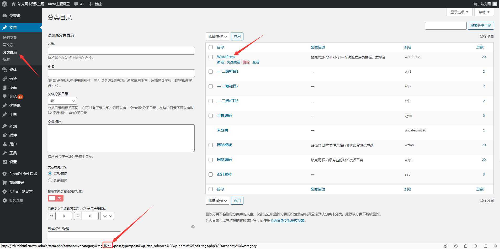Check the 二级栏目2 row checkbox
Viewport: 500px width, 249px height.
click(x=211, y=86)
